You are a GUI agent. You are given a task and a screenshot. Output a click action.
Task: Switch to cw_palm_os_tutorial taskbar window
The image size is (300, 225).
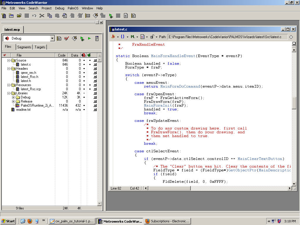72,221
